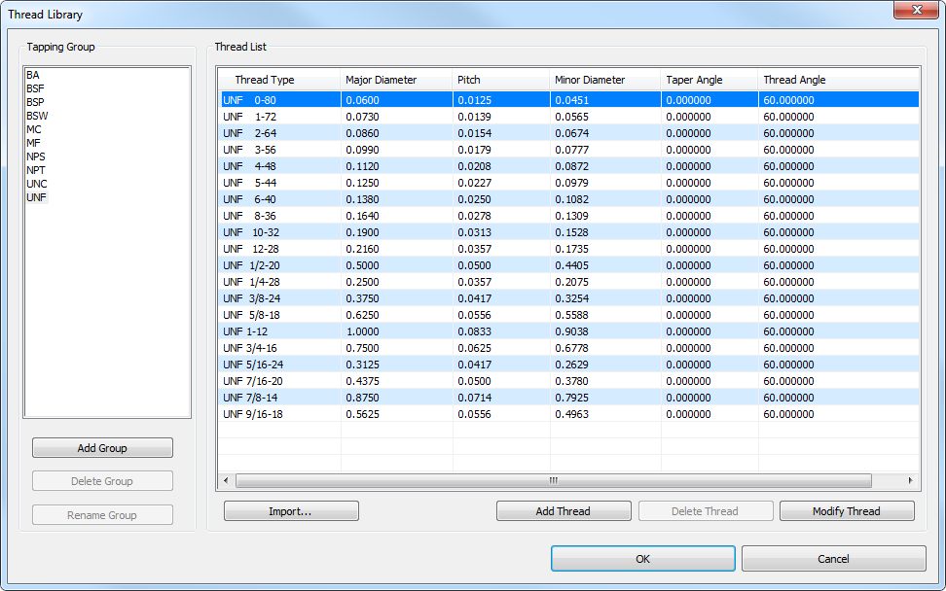Screen dimensions: 946x591
Task: Select the UNF 3/8-24 thread row
Action: tap(569, 298)
